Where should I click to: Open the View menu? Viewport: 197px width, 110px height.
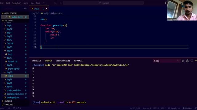pos(26,3)
